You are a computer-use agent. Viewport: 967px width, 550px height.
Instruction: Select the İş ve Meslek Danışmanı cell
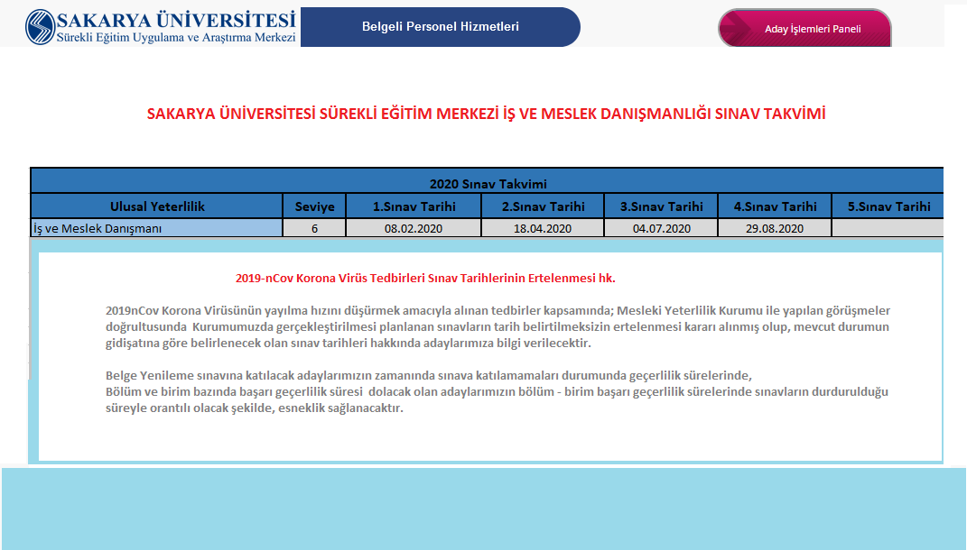156,228
